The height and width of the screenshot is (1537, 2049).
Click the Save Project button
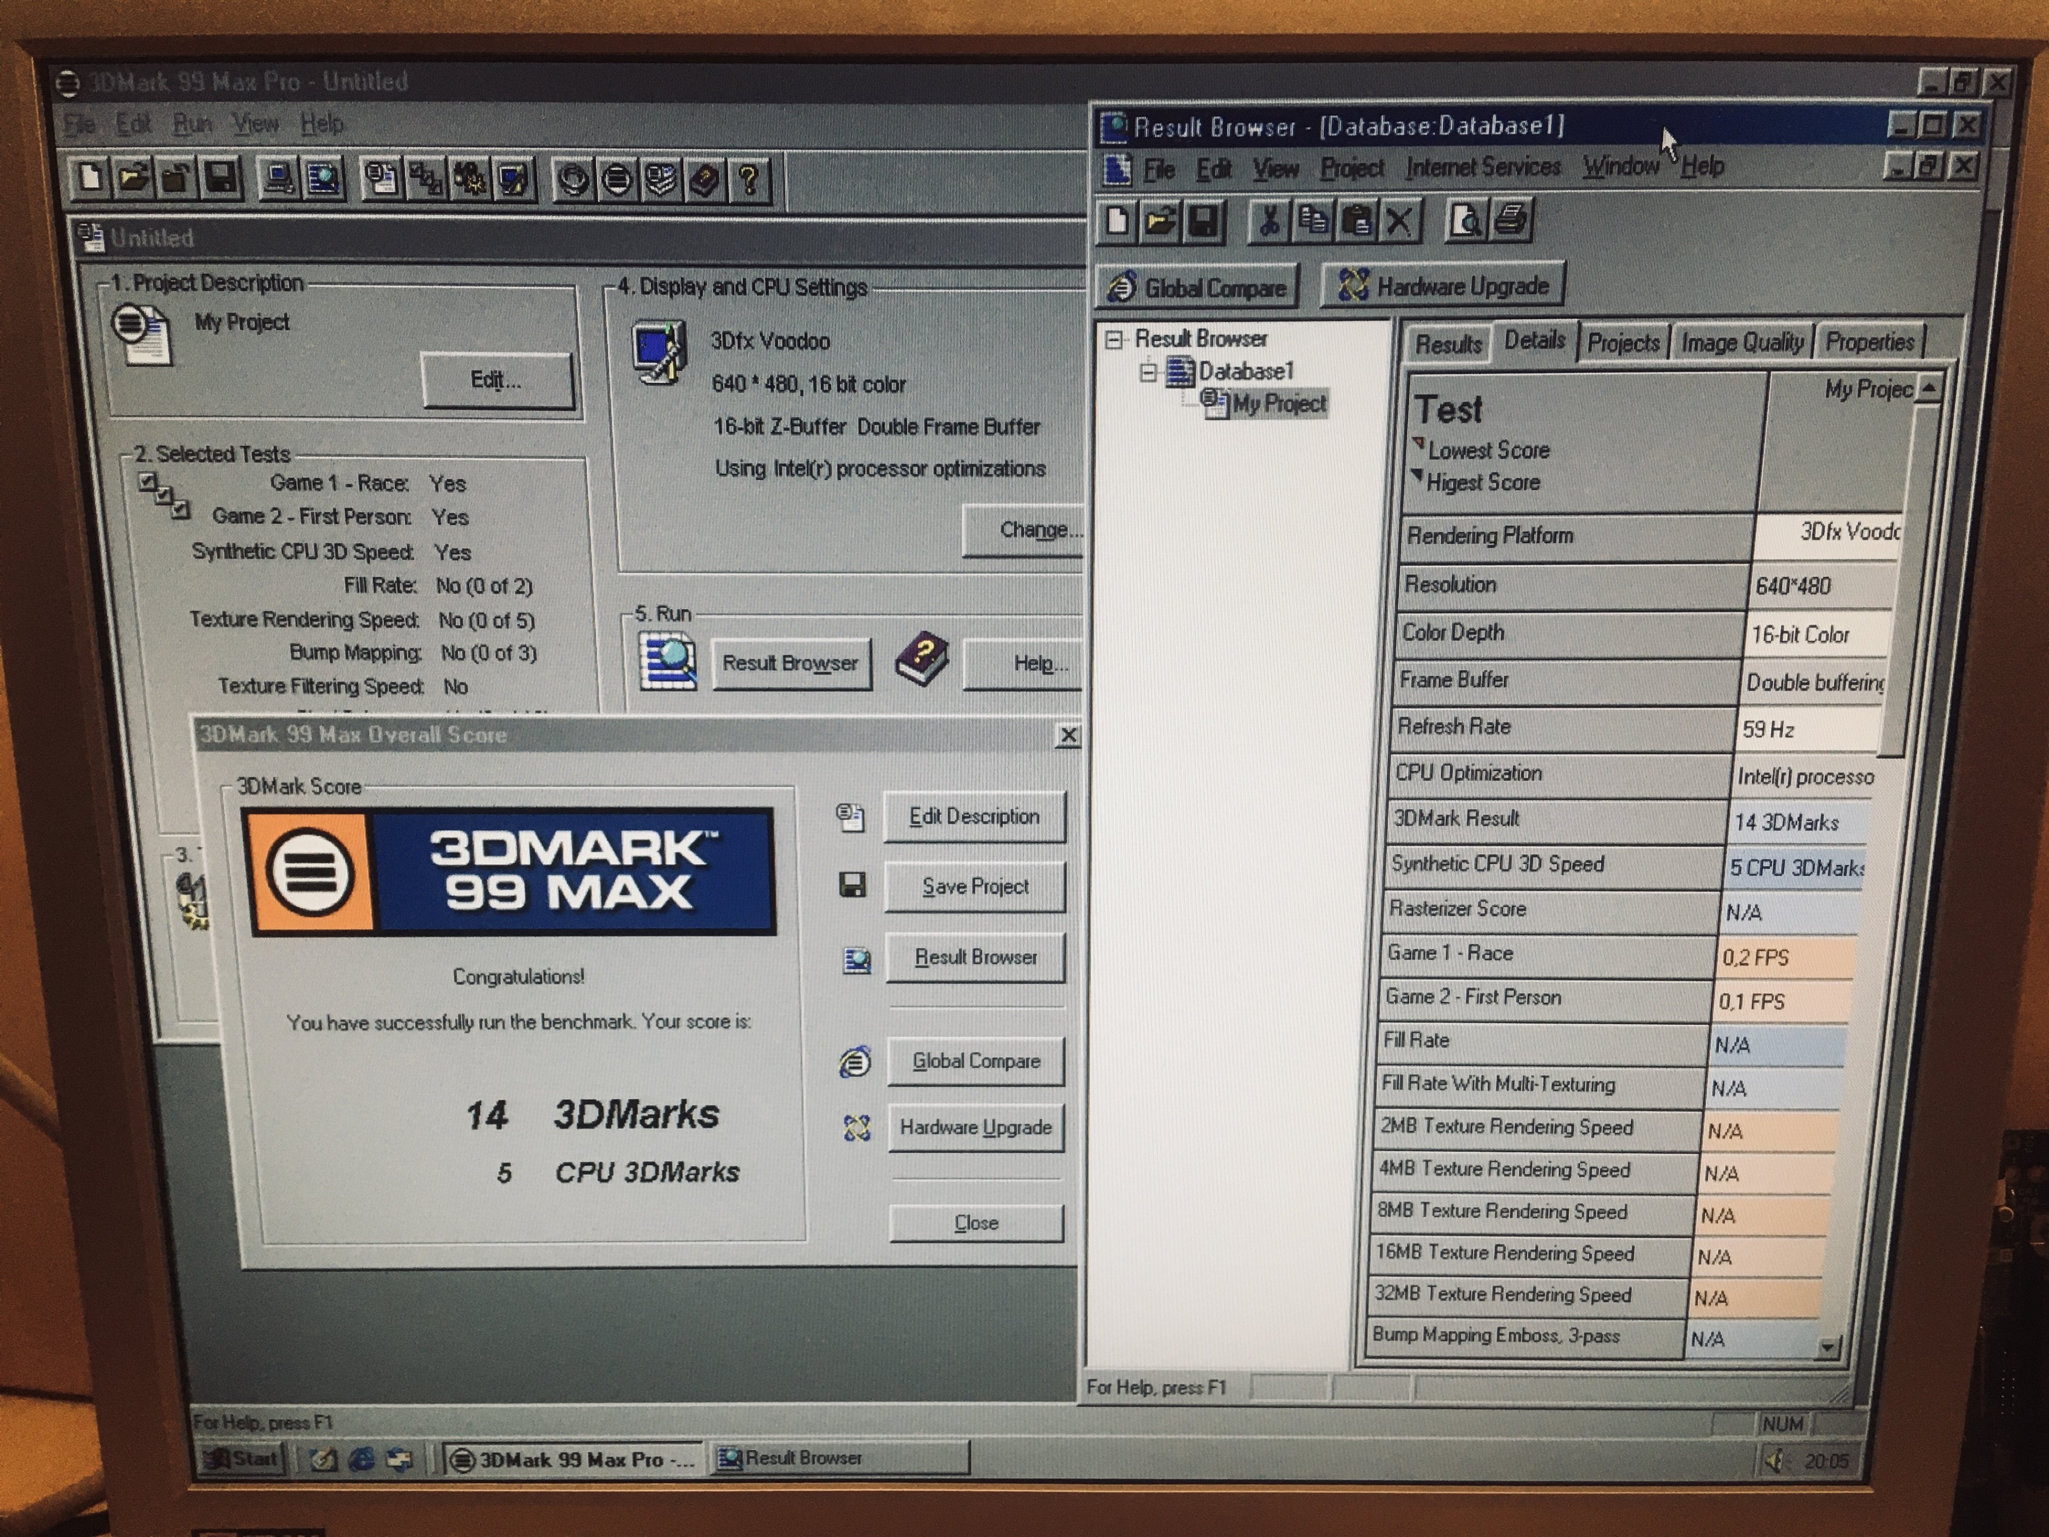coord(974,886)
